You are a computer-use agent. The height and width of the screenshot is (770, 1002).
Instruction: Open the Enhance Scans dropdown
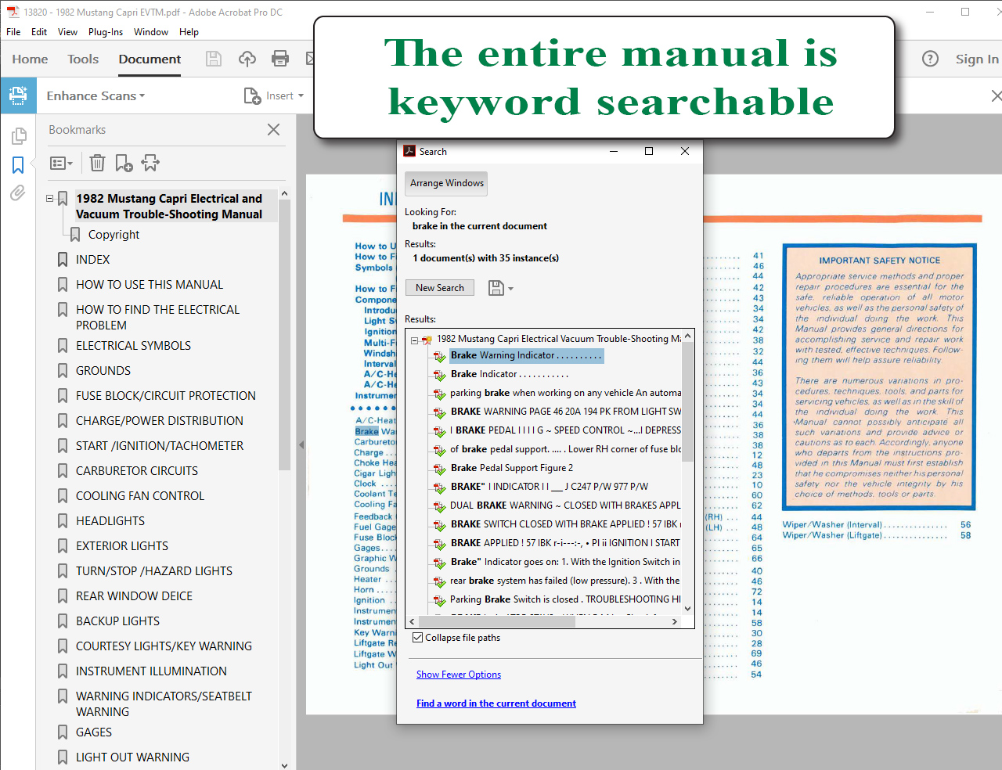click(96, 95)
